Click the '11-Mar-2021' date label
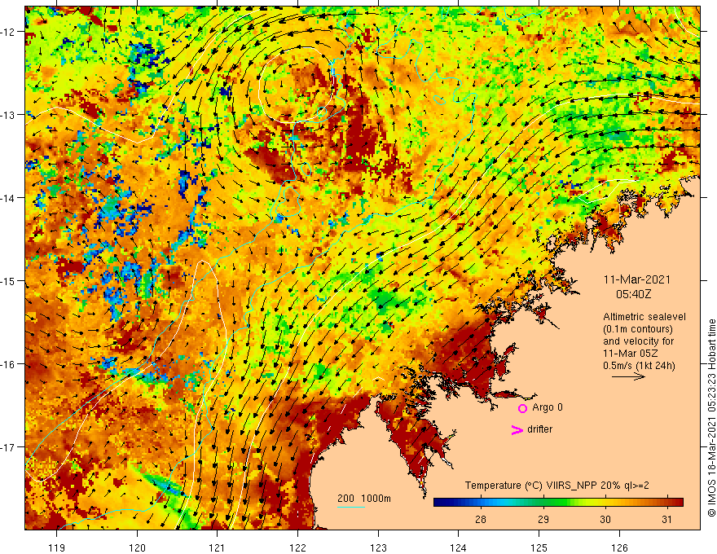Screen dimensions: 717x554 (637, 279)
